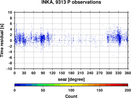
Task: Click the x-axis tick label 90
Action: (43, 73)
